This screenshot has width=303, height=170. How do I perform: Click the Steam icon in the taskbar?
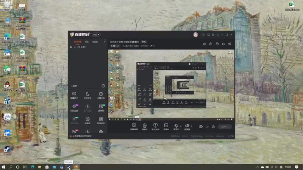click(69, 167)
